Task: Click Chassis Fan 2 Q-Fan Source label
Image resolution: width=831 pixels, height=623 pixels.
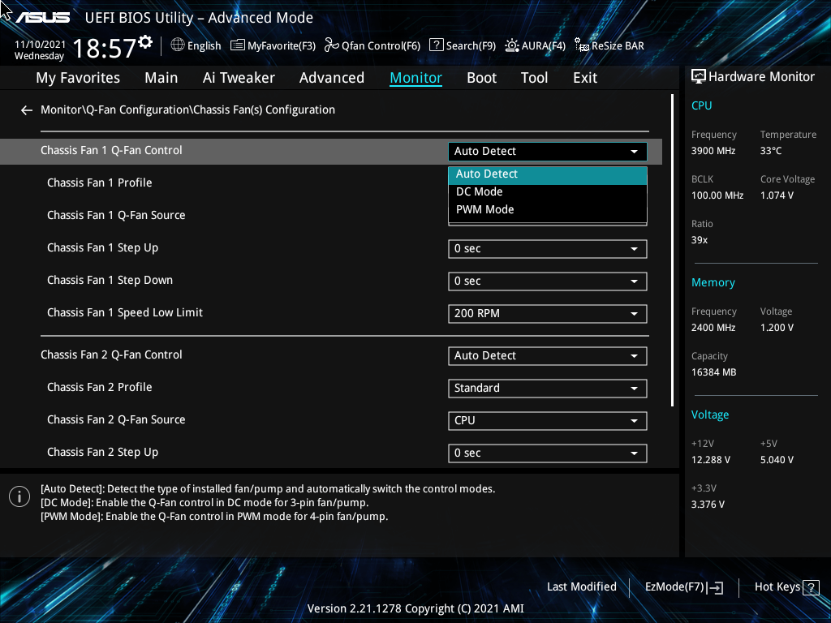Action: click(116, 420)
